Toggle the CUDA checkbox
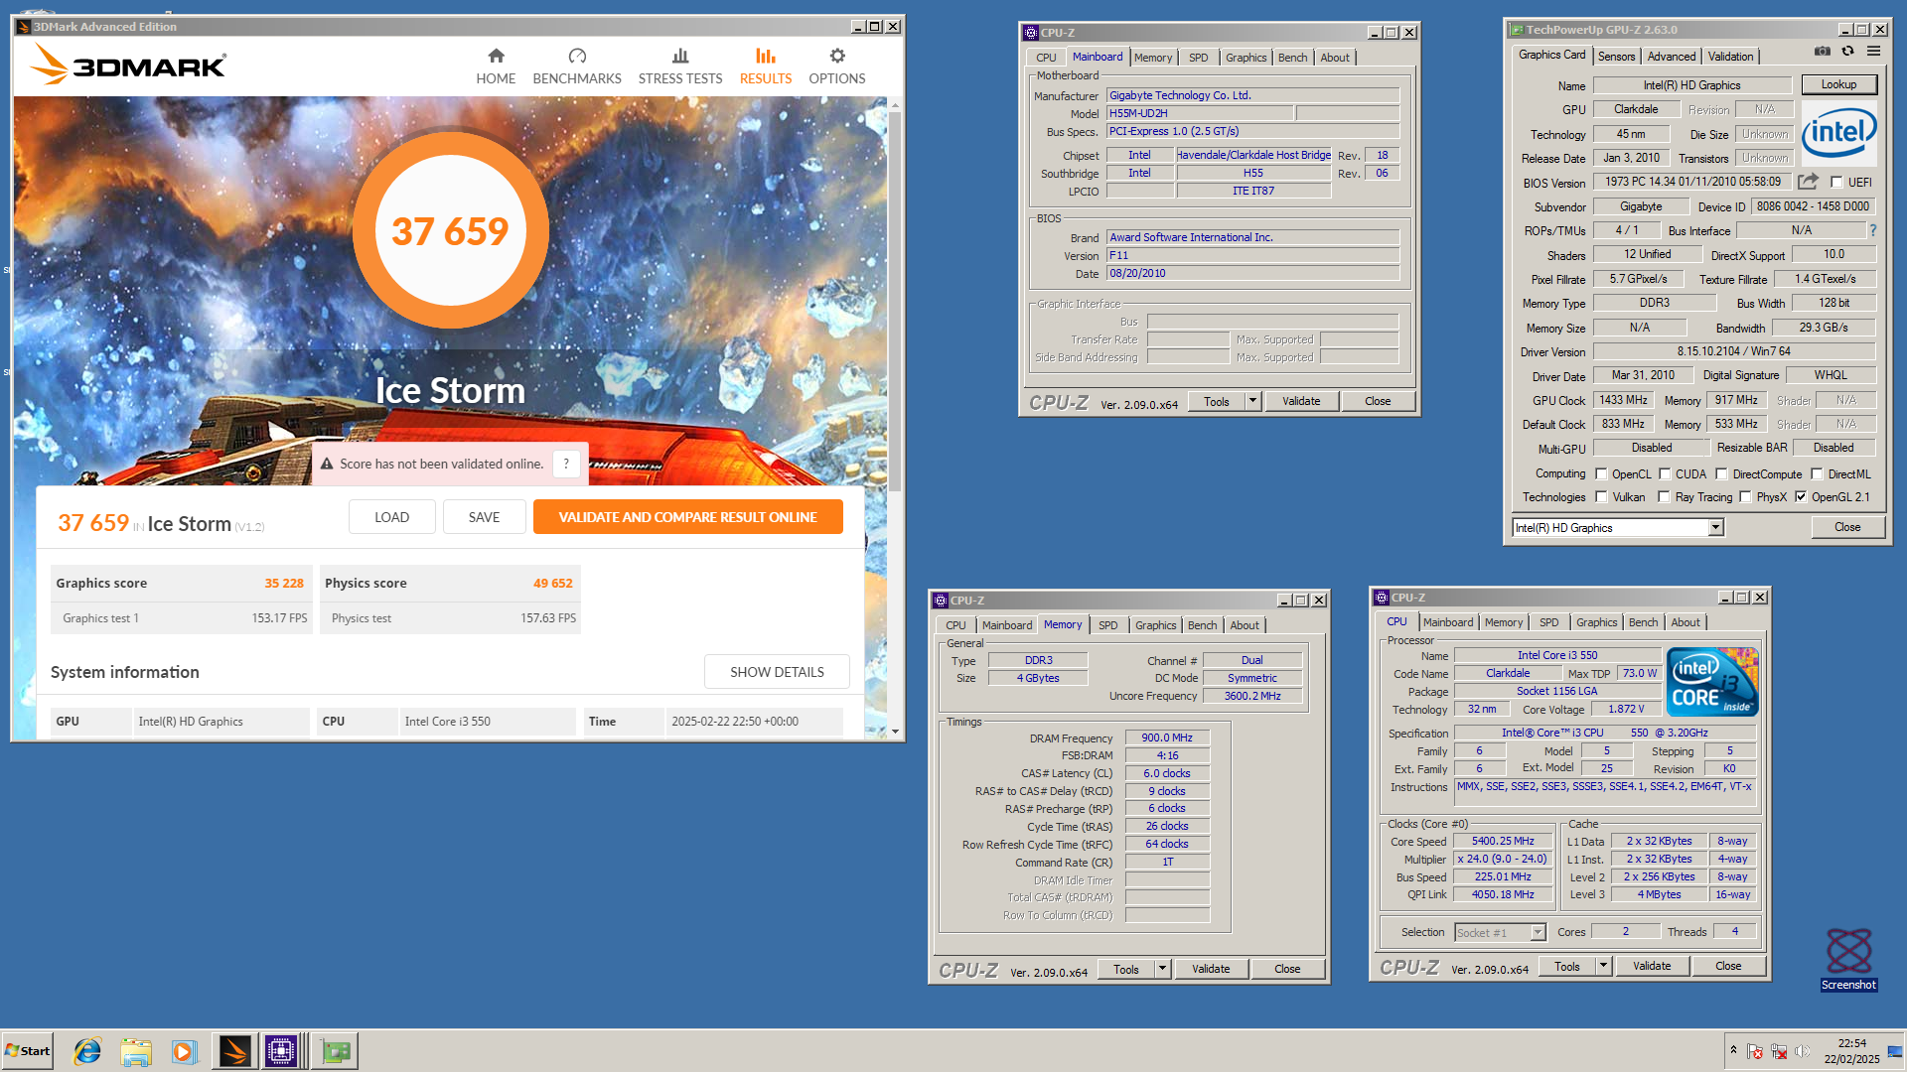This screenshot has height=1072, width=1907. click(1665, 474)
